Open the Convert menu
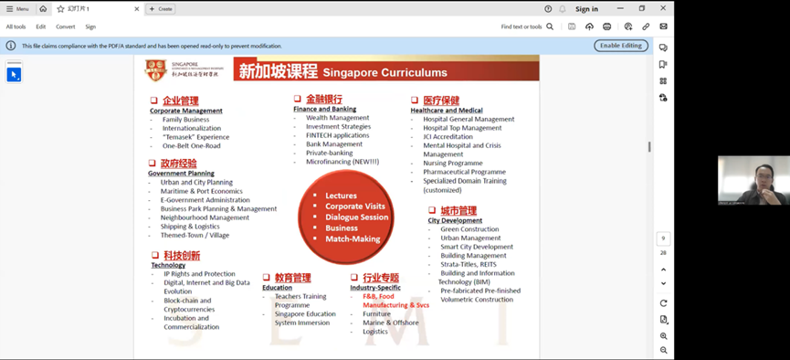Viewport: 790px width, 360px height. tap(66, 26)
